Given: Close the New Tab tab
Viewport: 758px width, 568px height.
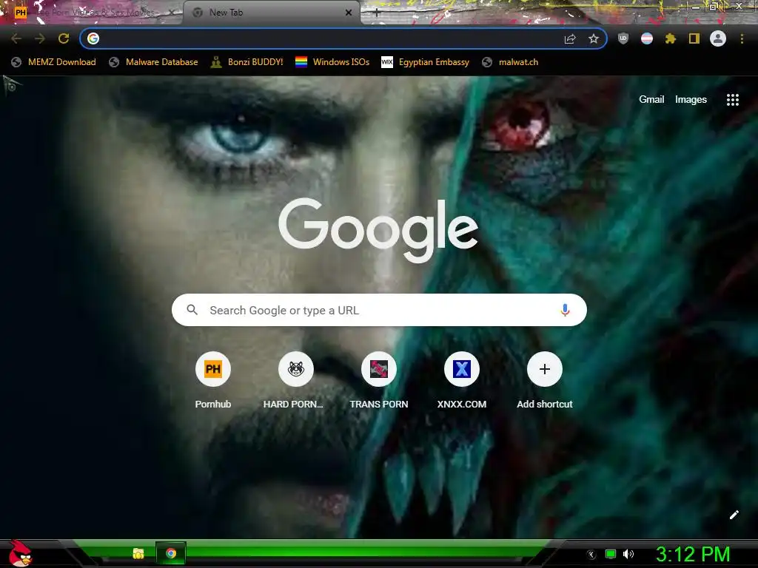Looking at the screenshot, I should tap(349, 13).
